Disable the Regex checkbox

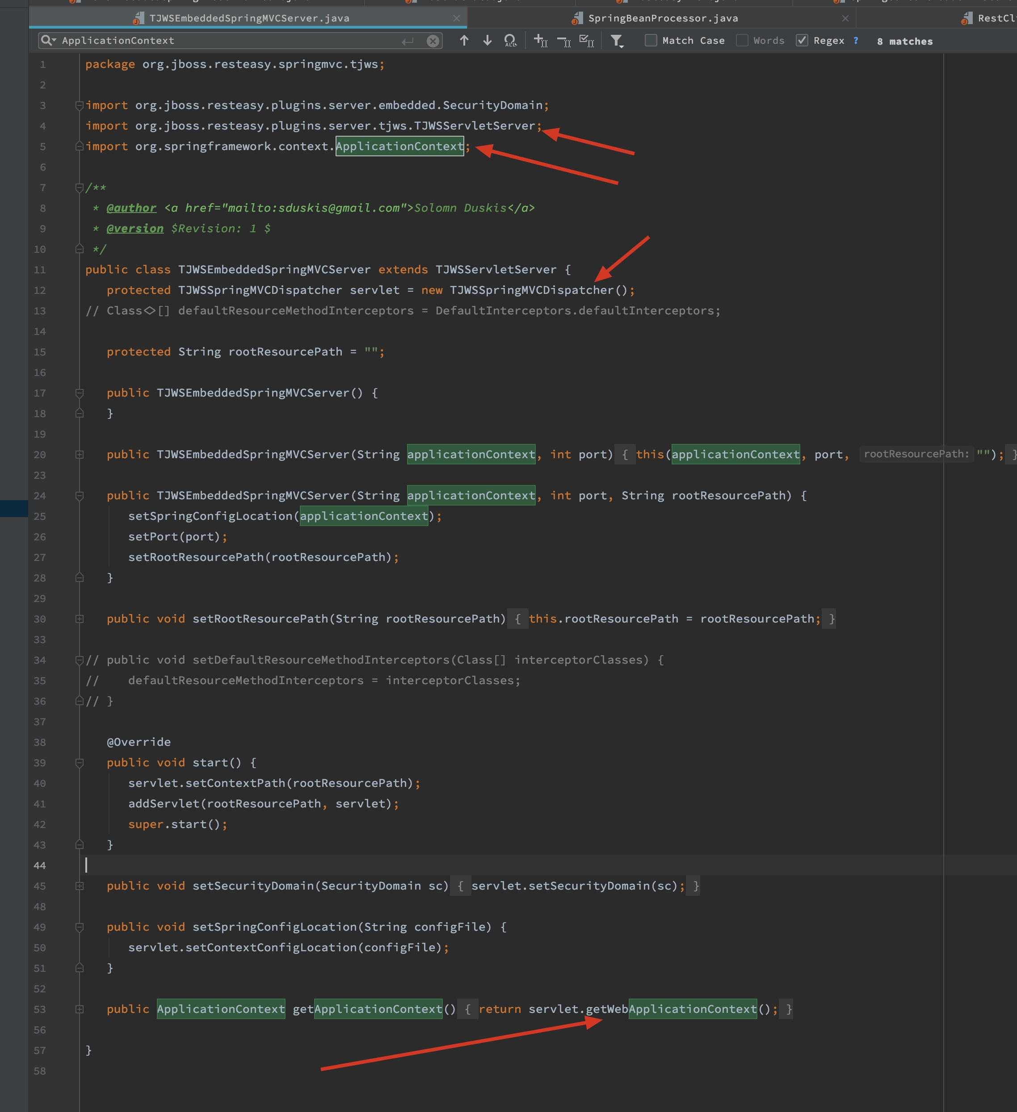pyautogui.click(x=803, y=40)
